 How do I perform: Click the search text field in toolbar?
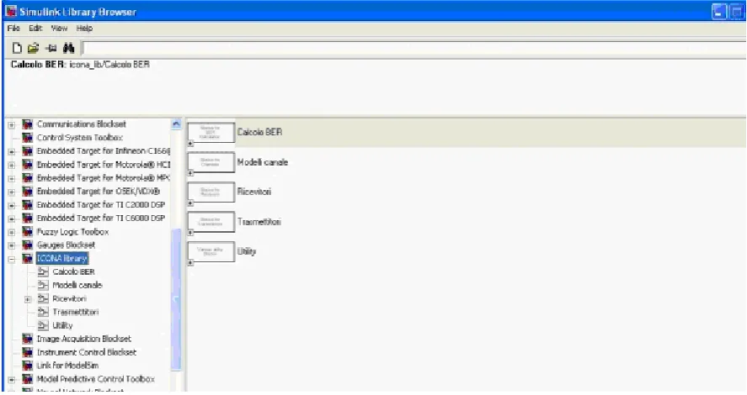[x=414, y=48]
